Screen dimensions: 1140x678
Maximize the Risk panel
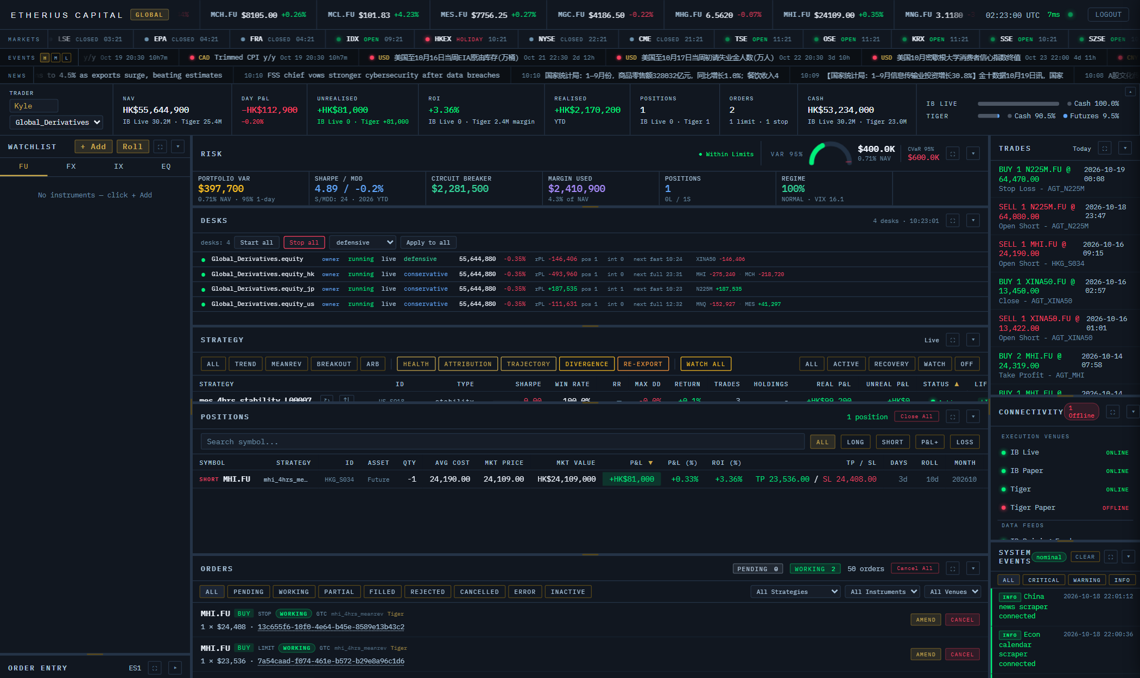coord(953,154)
